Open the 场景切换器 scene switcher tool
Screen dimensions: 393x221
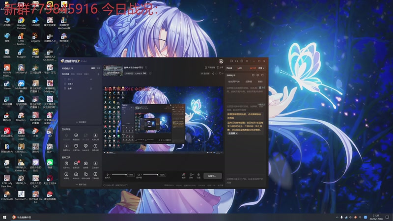click(85, 175)
